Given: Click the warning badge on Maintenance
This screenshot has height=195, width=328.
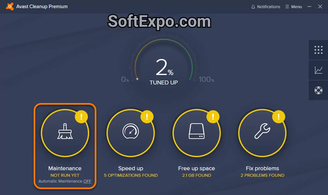Looking at the screenshot, I should click(x=82, y=116).
